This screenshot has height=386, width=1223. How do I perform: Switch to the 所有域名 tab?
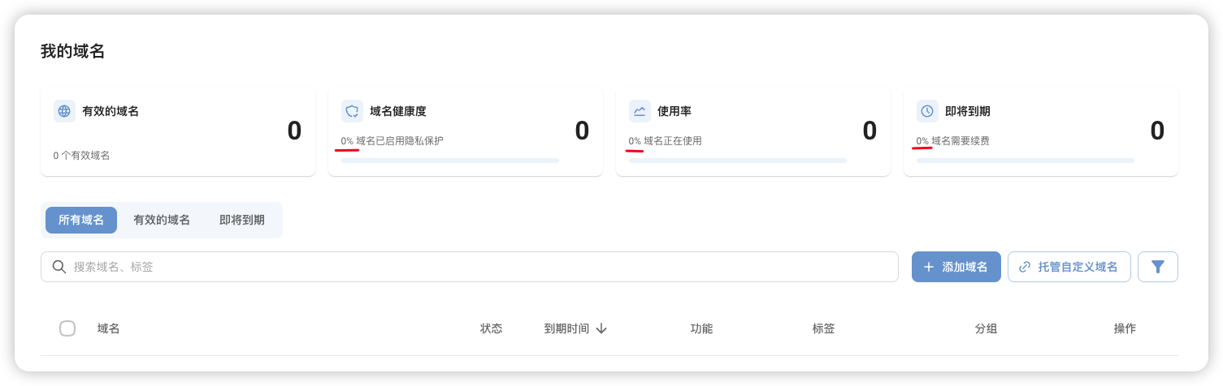pos(81,220)
